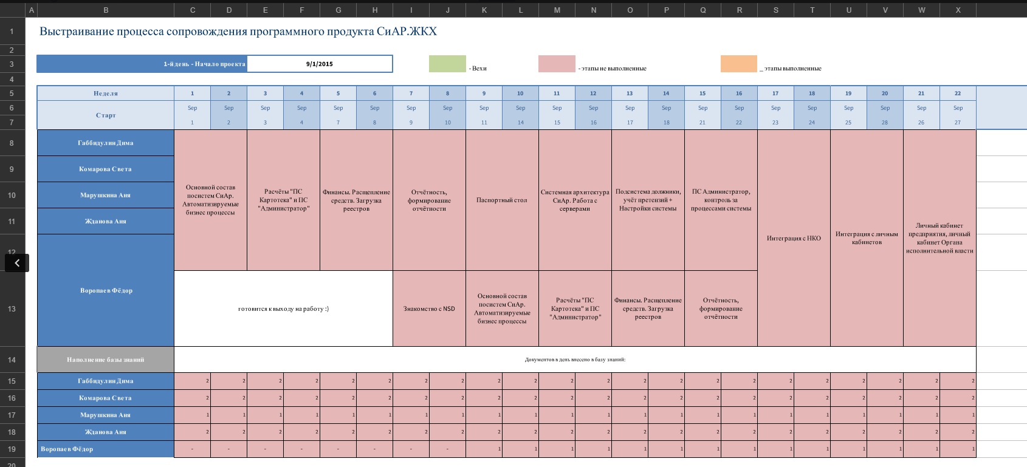This screenshot has height=467, width=1027.
Task: Select row 5 header
Action: 12,94
